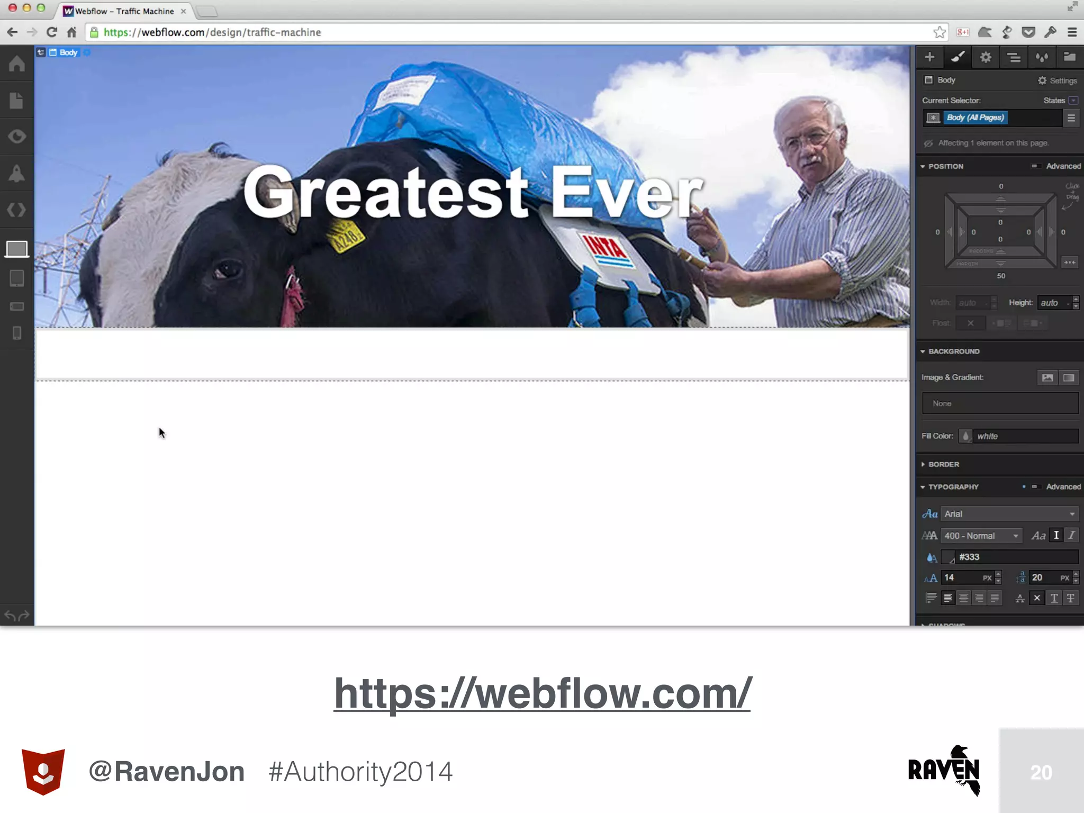Screen dimensions: 1084x813
Task: Click the margin bottom value 50
Action: [x=1001, y=276]
